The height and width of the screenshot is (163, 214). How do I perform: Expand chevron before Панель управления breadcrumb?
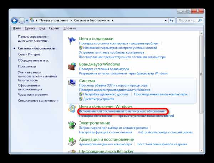coord(37,21)
